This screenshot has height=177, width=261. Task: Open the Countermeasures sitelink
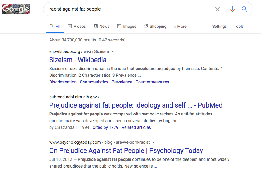pos(152,82)
